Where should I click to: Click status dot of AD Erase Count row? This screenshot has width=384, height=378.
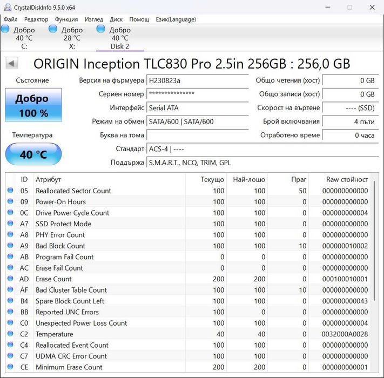[10, 278]
